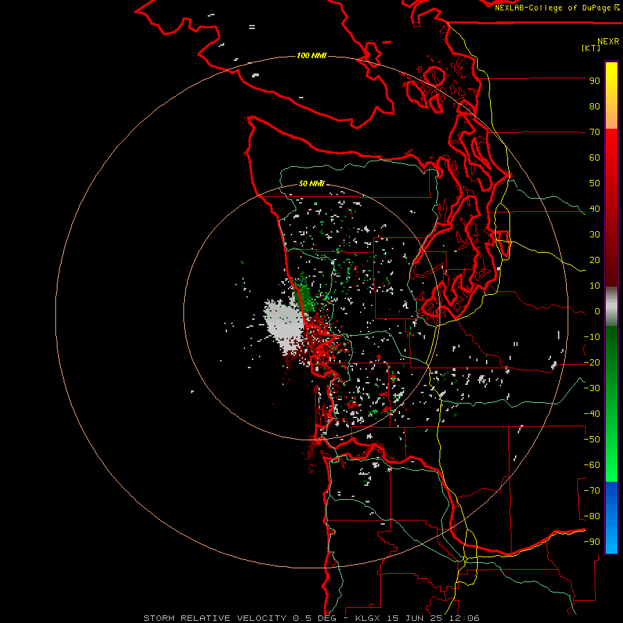Select the -20 value on the velocity scale

[x=592, y=363]
